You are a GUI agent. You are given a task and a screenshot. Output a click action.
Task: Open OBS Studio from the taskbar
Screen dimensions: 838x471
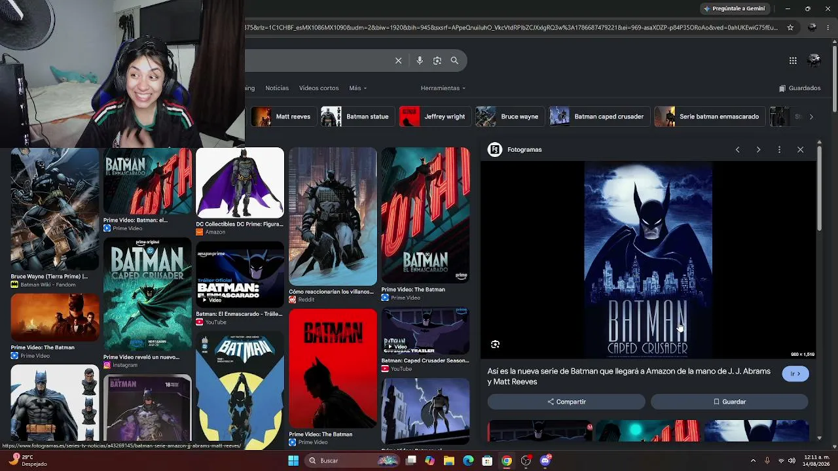tap(526, 461)
